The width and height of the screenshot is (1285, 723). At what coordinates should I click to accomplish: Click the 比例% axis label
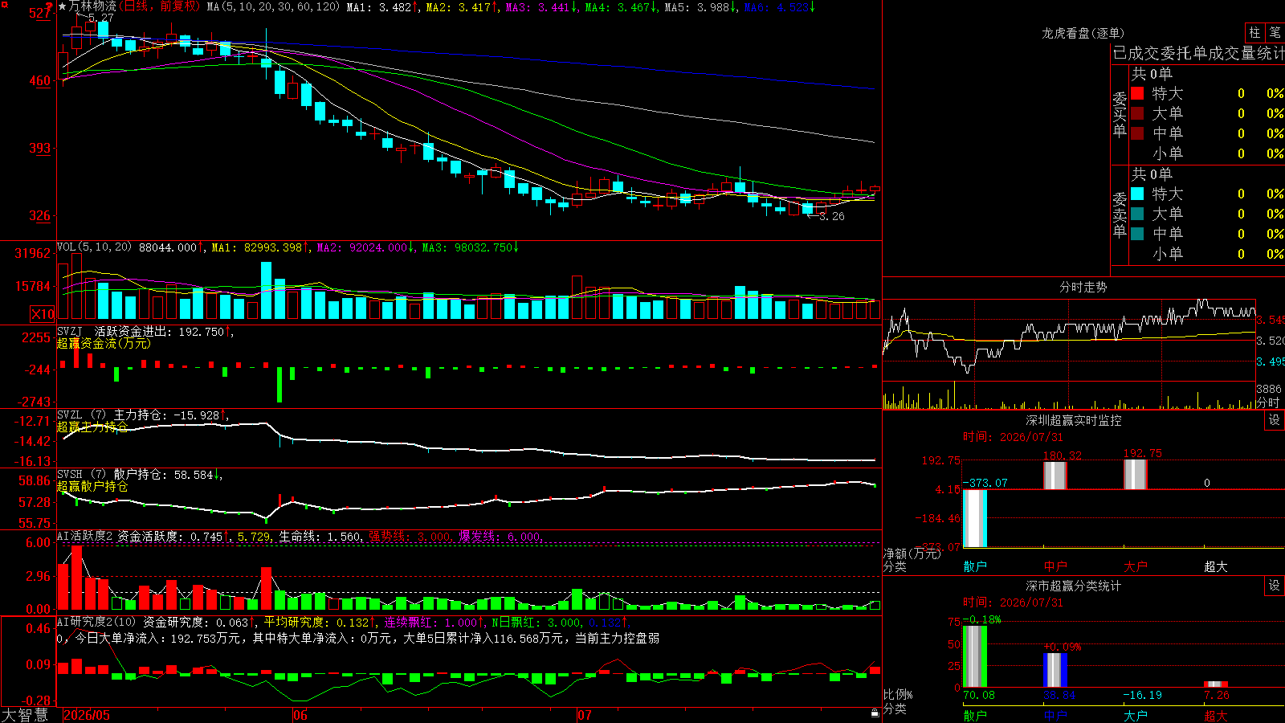coord(898,694)
